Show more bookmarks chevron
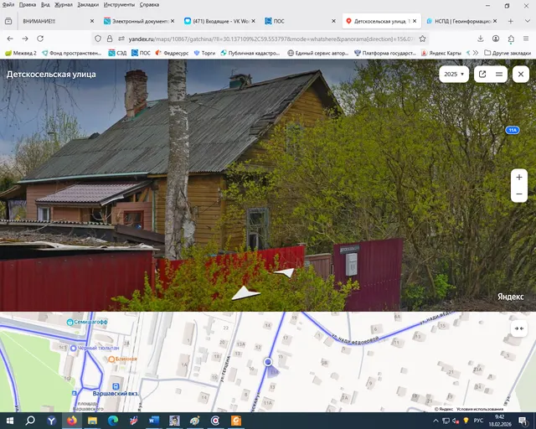 coord(475,53)
